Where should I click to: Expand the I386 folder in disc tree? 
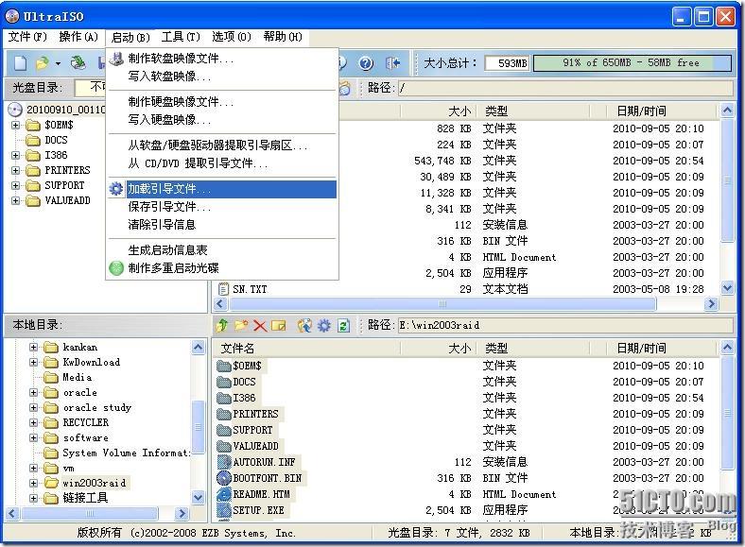[x=16, y=155]
